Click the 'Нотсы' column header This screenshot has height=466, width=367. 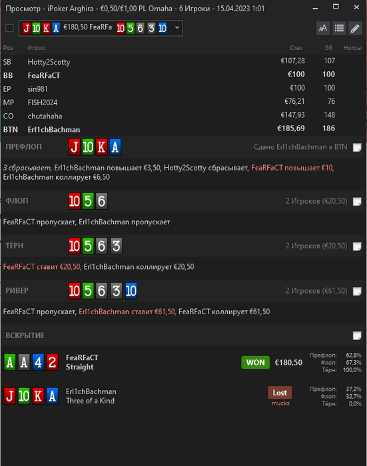[x=352, y=47]
